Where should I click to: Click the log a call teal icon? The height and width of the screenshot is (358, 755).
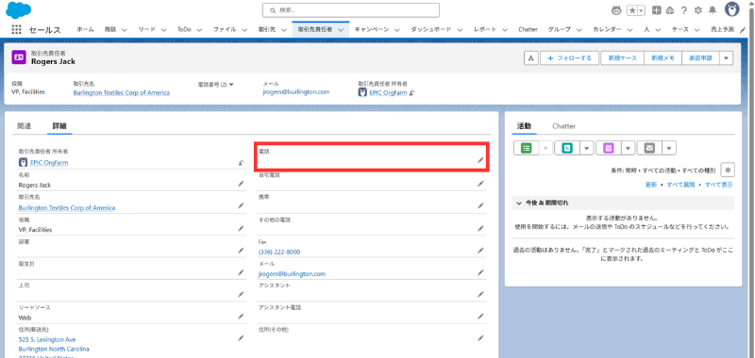click(567, 148)
